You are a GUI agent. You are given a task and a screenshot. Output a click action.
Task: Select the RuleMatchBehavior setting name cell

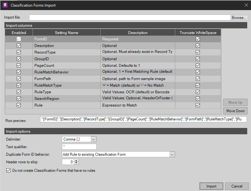click(x=67, y=72)
